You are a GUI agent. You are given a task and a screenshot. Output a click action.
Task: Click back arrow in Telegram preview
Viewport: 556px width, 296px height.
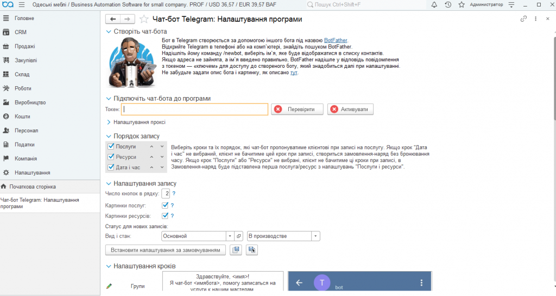pos(299,282)
